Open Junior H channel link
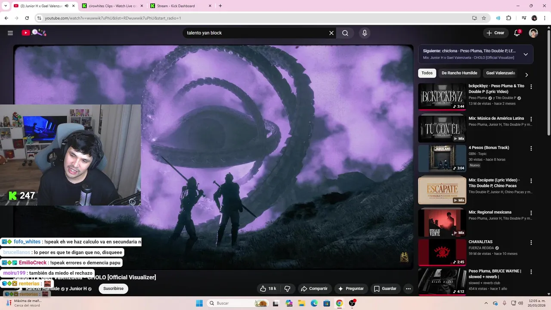This screenshot has width=551, height=310. (x=78, y=288)
